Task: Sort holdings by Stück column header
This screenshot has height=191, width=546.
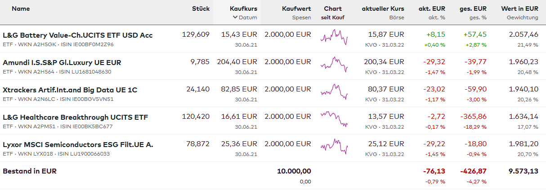Action: (x=201, y=9)
